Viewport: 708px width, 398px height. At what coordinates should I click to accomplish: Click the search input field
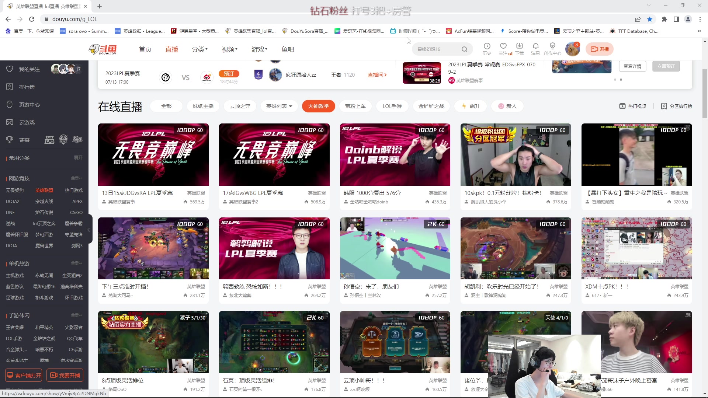click(x=437, y=49)
